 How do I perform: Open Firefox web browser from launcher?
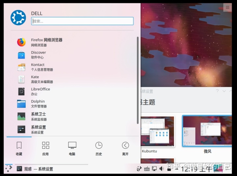[72, 42]
